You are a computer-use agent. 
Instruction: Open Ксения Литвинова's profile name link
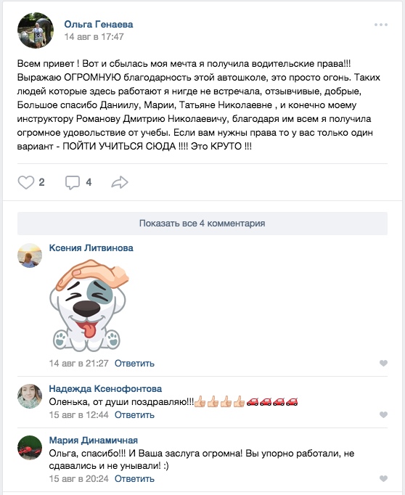(x=91, y=248)
